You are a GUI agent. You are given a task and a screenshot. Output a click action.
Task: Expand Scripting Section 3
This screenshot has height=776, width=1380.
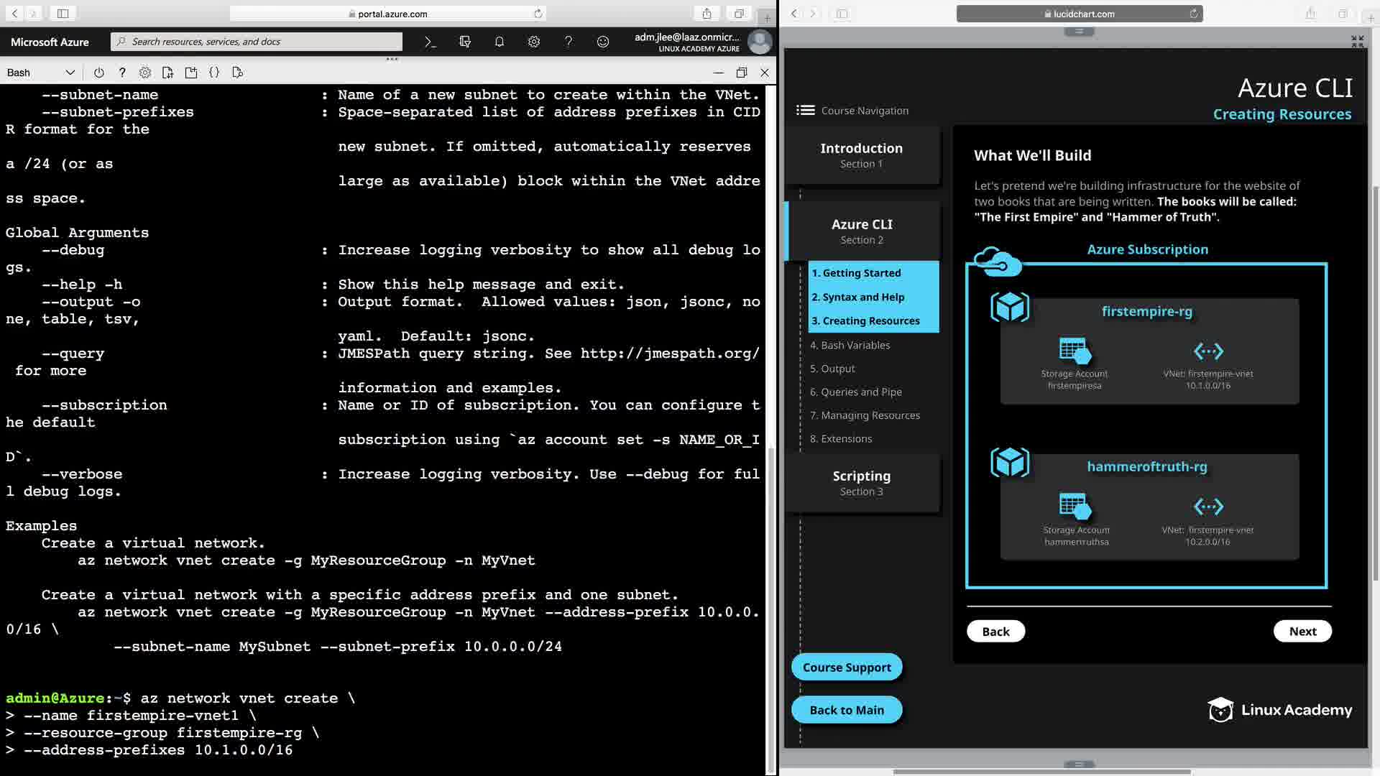pyautogui.click(x=861, y=483)
